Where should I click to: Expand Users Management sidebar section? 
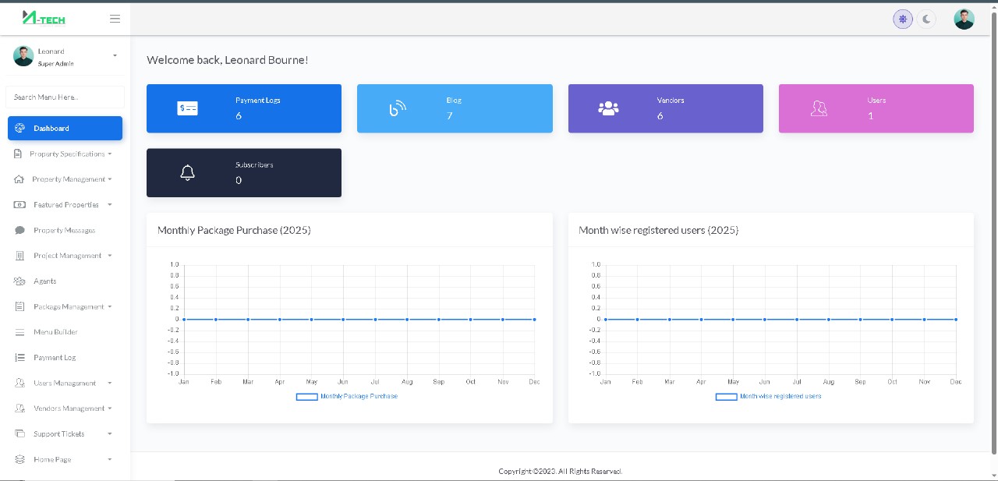click(x=65, y=384)
